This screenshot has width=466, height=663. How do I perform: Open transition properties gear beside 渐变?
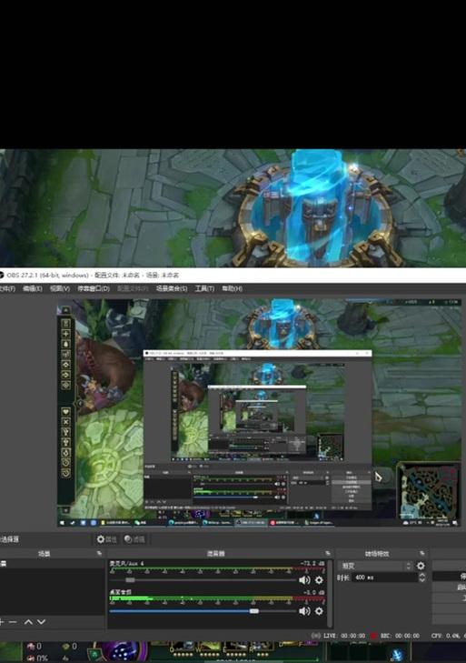(421, 566)
